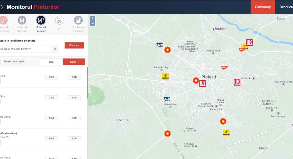Screen dimensions: 293x159
Task: Open the OMV station marker near Ploiești Vest
Action: (167, 99)
